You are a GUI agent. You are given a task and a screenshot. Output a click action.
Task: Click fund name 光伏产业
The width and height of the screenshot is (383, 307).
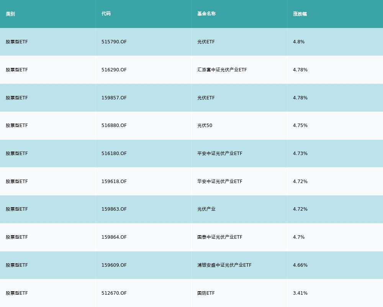click(206, 209)
